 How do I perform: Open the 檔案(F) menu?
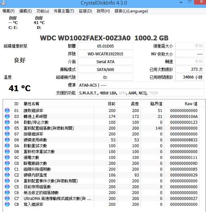pyautogui.click(x=8, y=11)
